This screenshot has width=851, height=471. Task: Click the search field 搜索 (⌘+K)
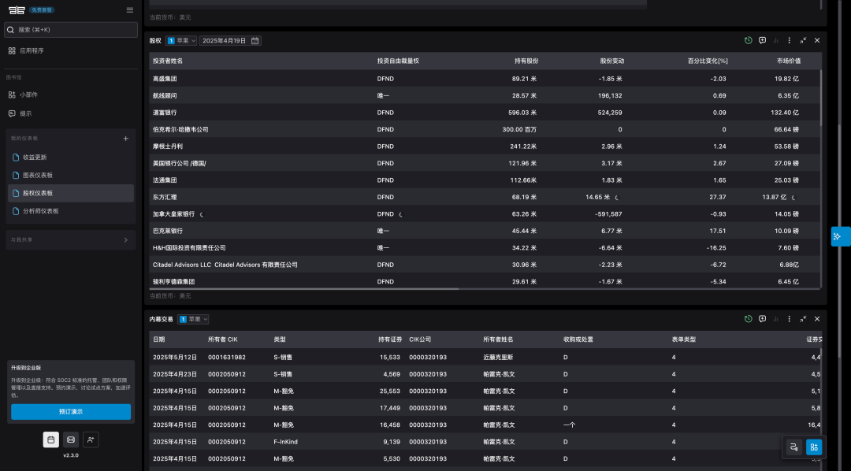pyautogui.click(x=71, y=30)
